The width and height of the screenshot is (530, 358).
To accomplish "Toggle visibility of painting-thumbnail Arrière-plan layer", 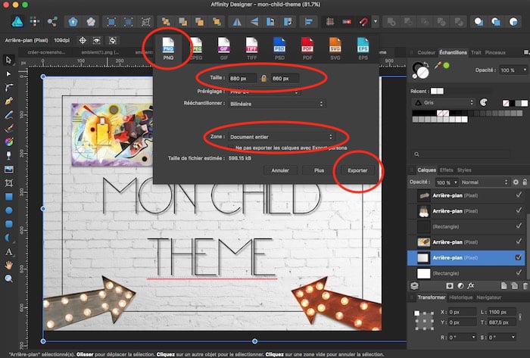I will click(x=519, y=241).
